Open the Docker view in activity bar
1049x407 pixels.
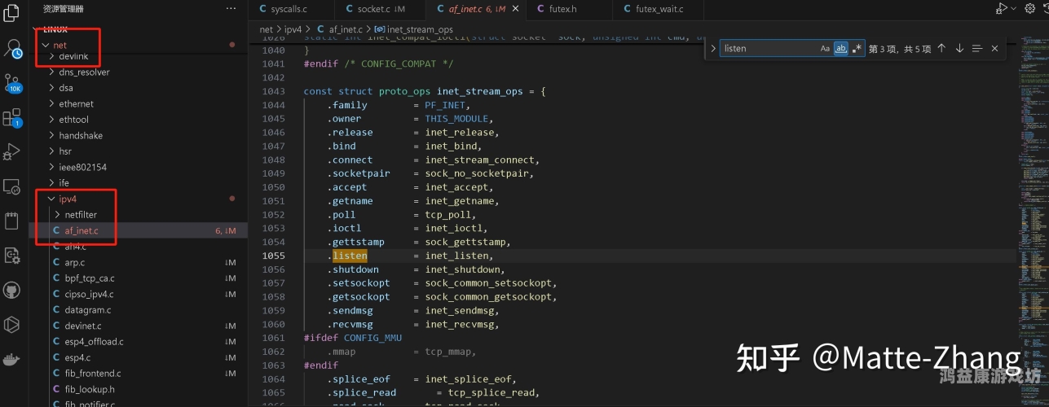coord(12,359)
